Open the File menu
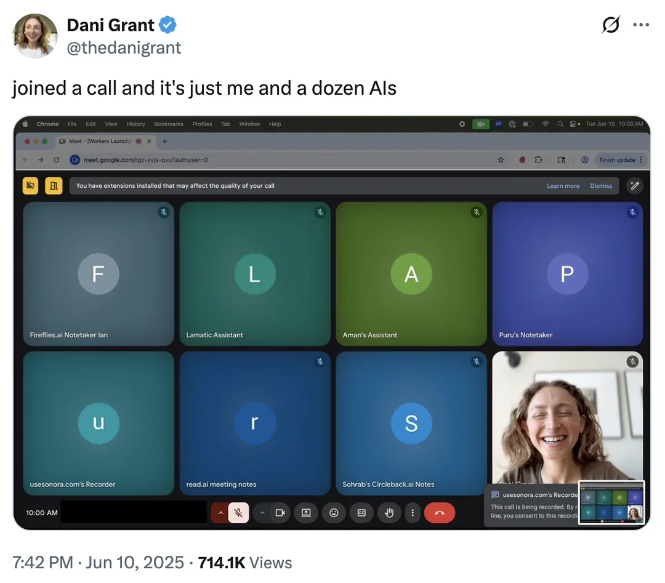665x583 pixels. click(72, 124)
